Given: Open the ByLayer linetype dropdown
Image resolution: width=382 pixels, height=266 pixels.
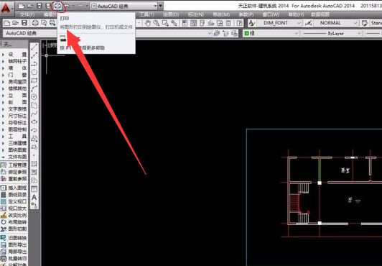Looking at the screenshot, I should [332, 33].
